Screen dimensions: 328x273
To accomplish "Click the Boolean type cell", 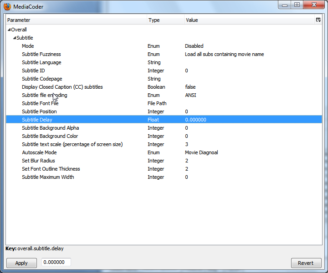I will coord(156,87).
